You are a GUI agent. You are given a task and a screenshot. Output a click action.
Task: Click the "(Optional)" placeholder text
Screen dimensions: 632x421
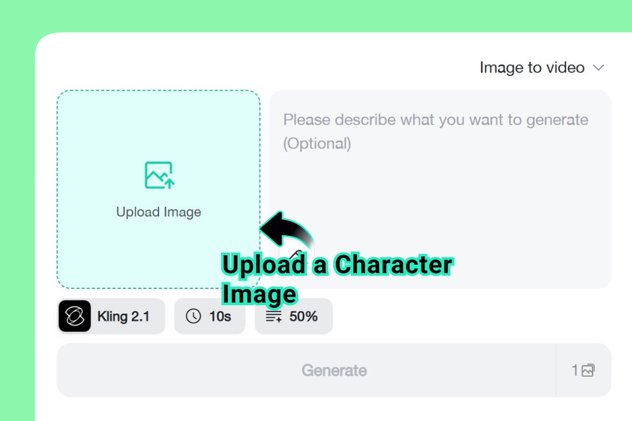[x=317, y=143]
